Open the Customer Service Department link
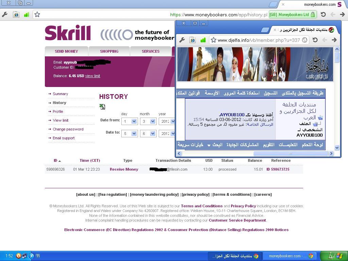348x261 pixels. pyautogui.click(x=237, y=220)
